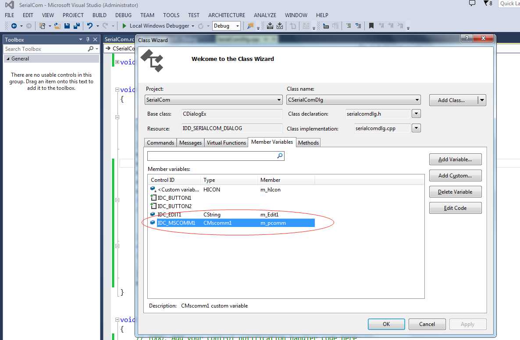Image resolution: width=520 pixels, height=340 pixels.
Task: Switch to the Messages tab
Action: [x=190, y=142]
